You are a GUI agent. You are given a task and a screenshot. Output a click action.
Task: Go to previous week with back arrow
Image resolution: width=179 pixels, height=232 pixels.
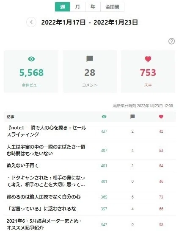pos(31,22)
